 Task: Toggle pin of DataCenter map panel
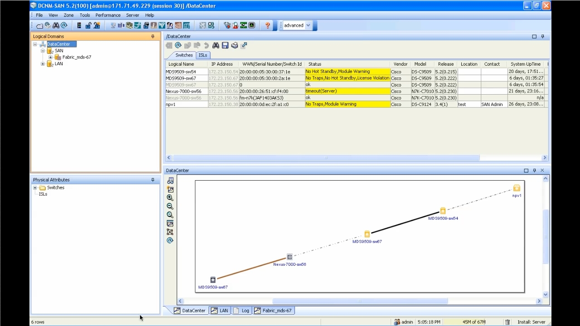tap(534, 170)
